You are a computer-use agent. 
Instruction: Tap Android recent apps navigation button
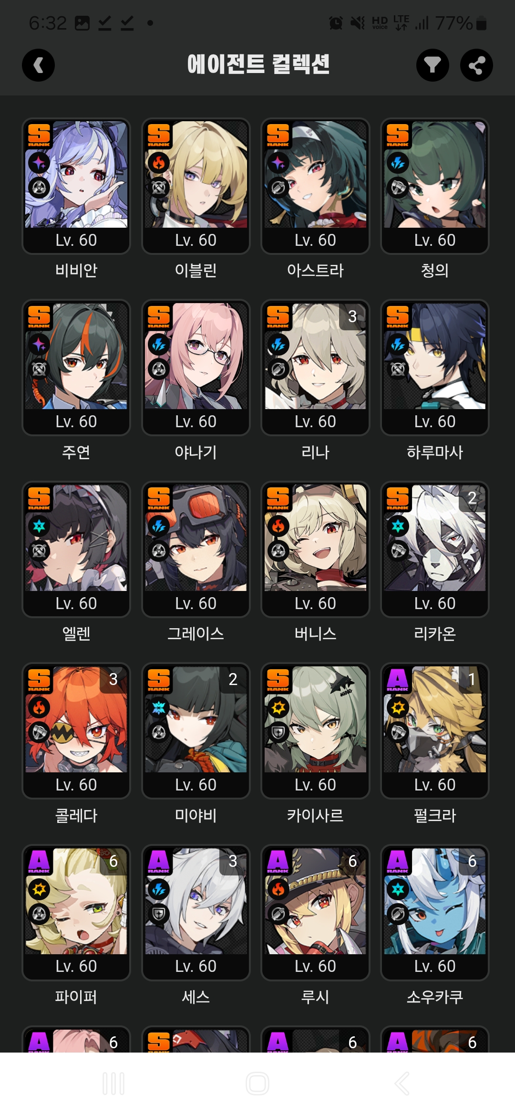(x=113, y=1084)
